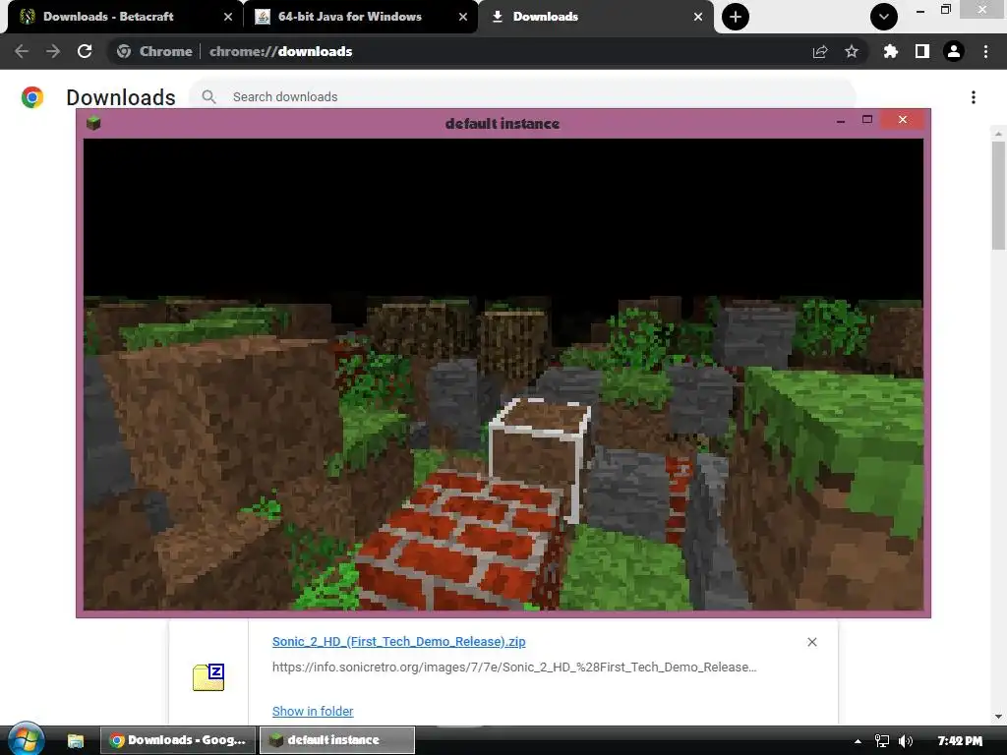Image resolution: width=1007 pixels, height=755 pixels.
Task: Switch to the 64-bit Java for Windows tab
Action: coord(360,17)
